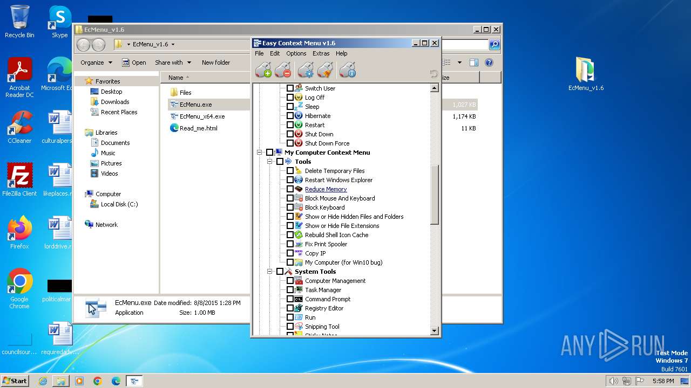This screenshot has width=691, height=388.
Task: Select the Firefox desktop icon
Action: click(19, 233)
